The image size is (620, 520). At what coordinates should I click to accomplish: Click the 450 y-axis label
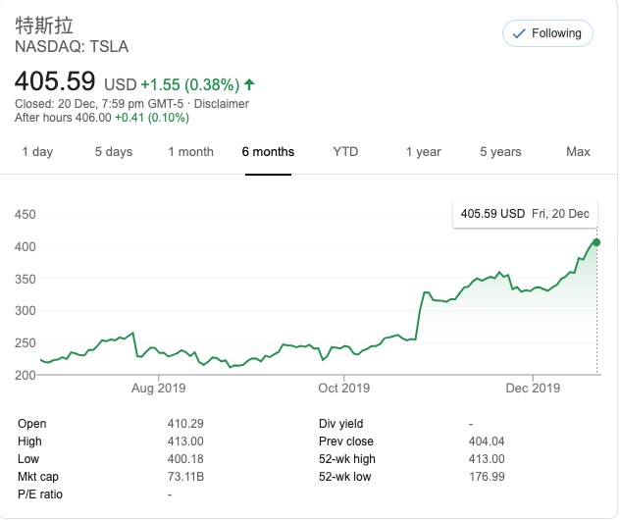26,215
